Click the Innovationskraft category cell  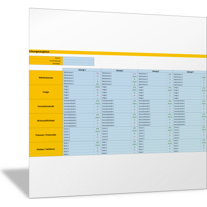tap(46, 106)
